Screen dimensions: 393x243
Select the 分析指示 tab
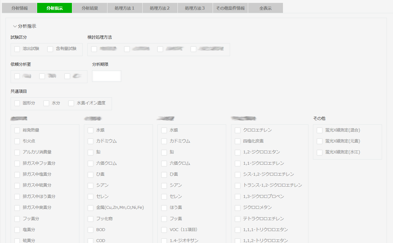(55, 8)
